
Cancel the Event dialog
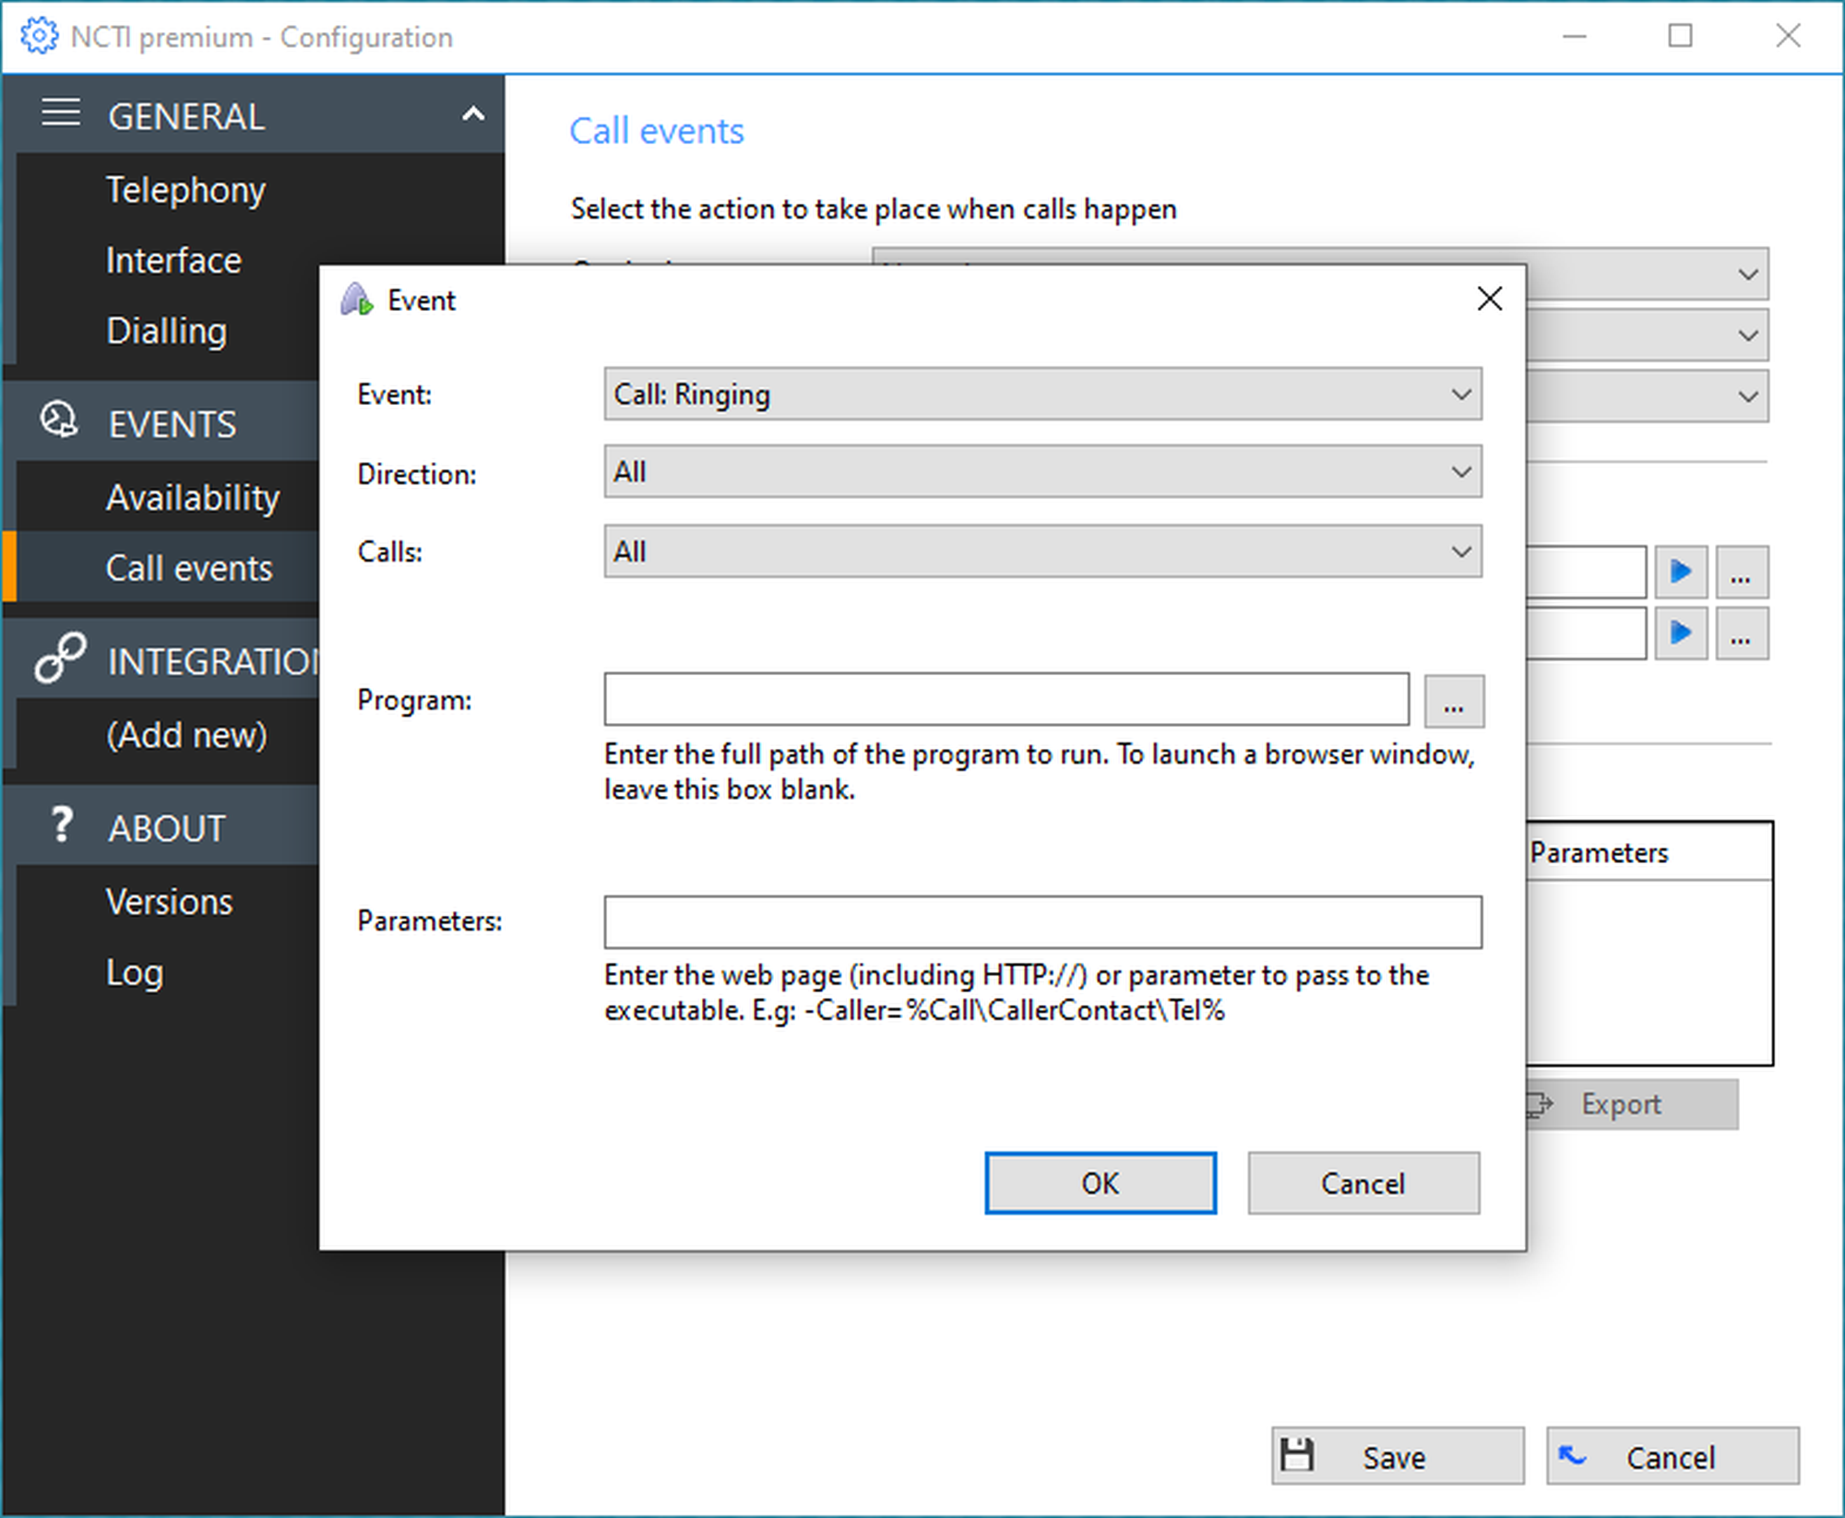pos(1363,1183)
